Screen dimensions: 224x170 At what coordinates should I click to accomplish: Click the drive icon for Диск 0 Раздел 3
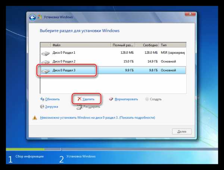[46, 71]
